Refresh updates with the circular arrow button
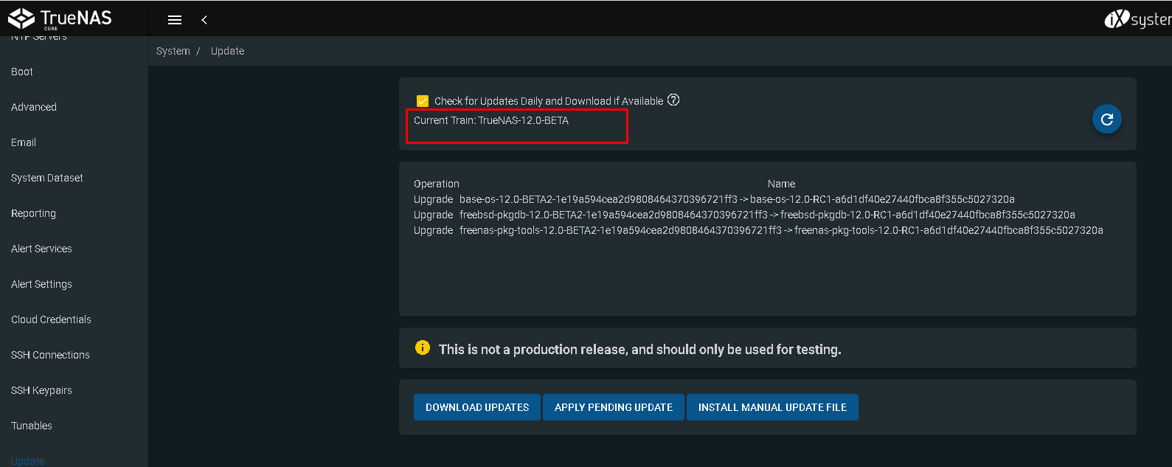Image resolution: width=1172 pixels, height=467 pixels. click(x=1106, y=120)
